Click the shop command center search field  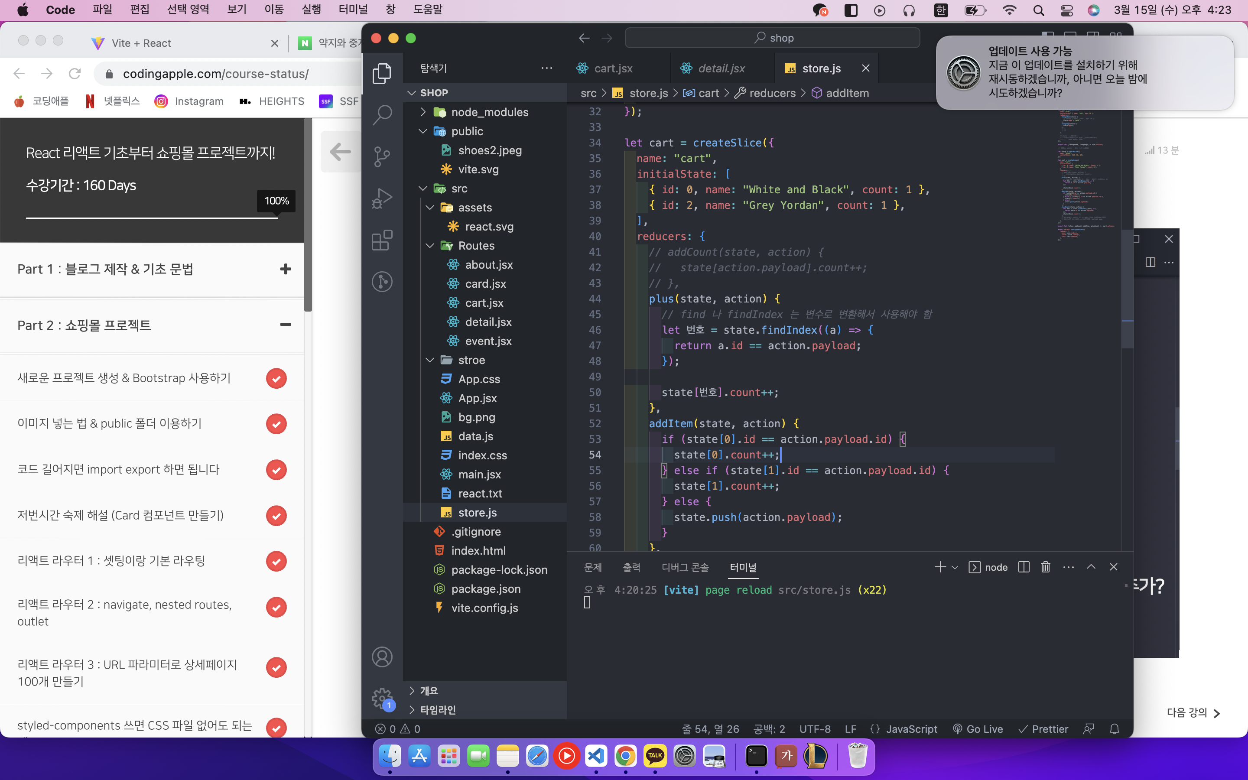(x=772, y=38)
